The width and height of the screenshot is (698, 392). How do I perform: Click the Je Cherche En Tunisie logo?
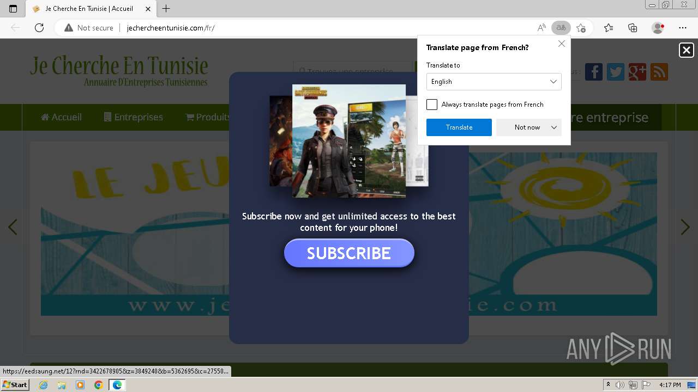pos(119,71)
